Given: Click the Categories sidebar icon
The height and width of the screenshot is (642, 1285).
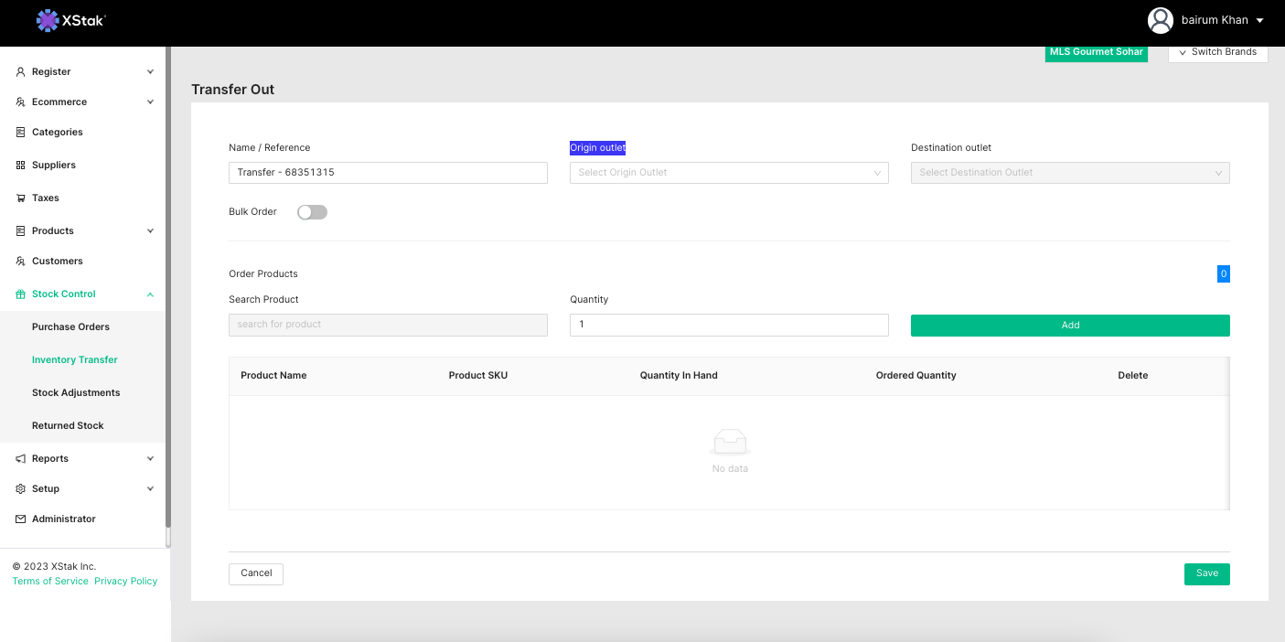Looking at the screenshot, I should pyautogui.click(x=21, y=133).
